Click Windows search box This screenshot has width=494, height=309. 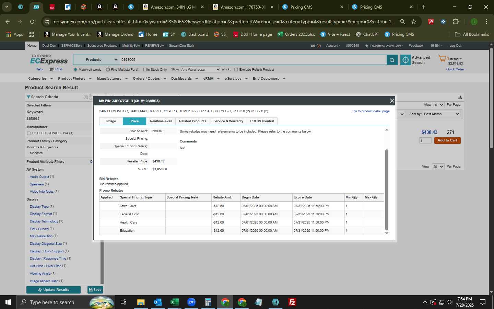pyautogui.click(x=65, y=302)
